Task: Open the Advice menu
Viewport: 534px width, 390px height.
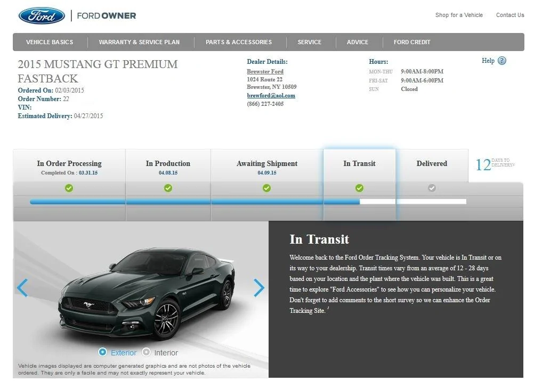Action: coord(358,42)
